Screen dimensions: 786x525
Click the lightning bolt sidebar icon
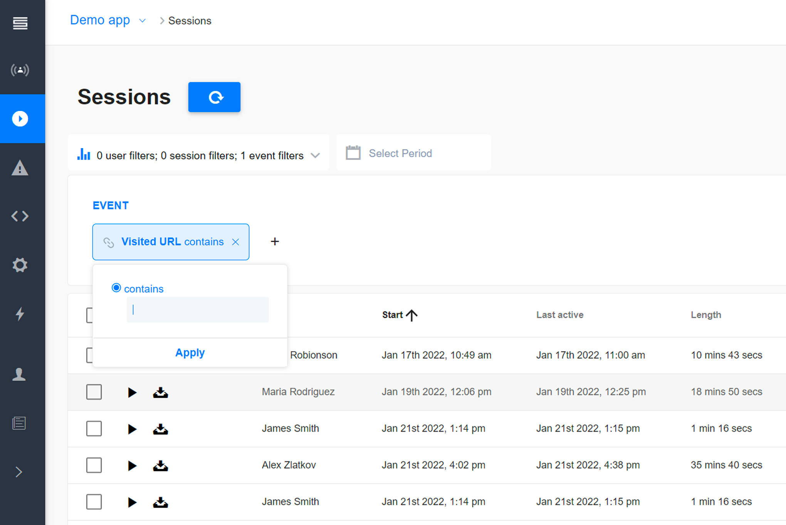click(20, 314)
